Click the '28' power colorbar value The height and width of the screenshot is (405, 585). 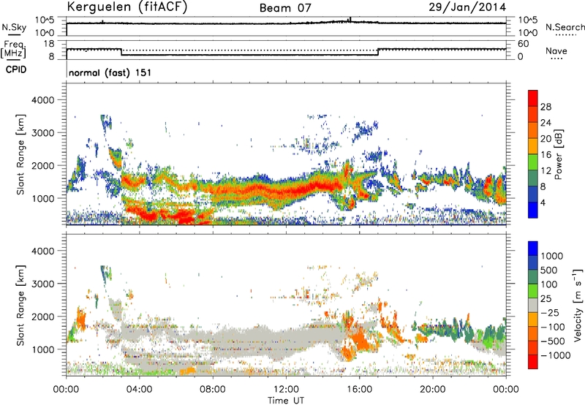(546, 107)
